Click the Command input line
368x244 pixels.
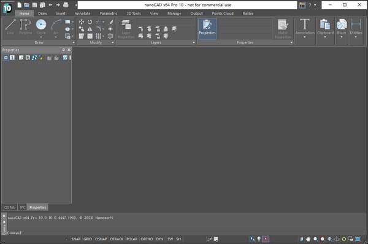[x=186, y=233]
